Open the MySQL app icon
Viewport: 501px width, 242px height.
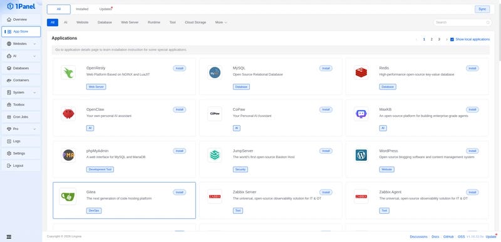[215, 73]
